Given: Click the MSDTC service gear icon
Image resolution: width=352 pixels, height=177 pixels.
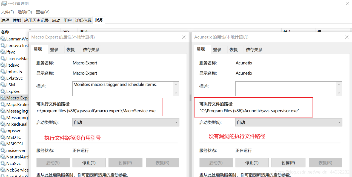Looking at the screenshot, I should pos(3,137).
